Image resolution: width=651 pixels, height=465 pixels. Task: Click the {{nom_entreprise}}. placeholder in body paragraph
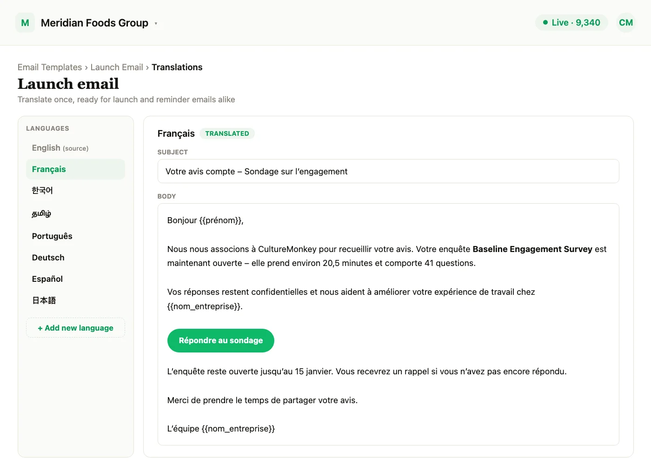(205, 306)
